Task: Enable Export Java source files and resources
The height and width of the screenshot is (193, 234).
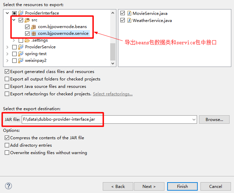Action: [x=7, y=87]
